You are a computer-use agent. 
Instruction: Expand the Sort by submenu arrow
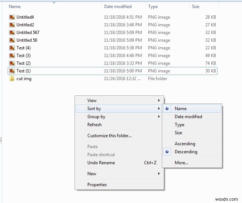click(x=159, y=109)
